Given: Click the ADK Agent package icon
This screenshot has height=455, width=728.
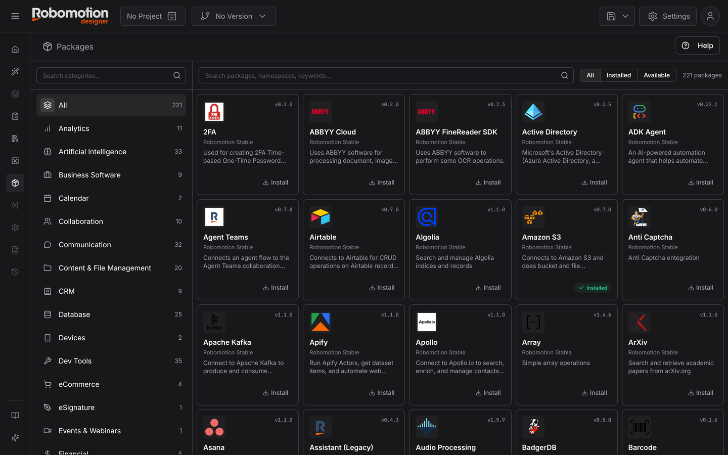Looking at the screenshot, I should [x=640, y=112].
